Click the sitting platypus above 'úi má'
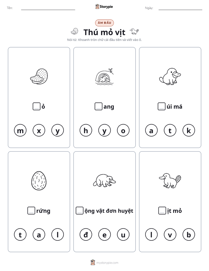 170,76
